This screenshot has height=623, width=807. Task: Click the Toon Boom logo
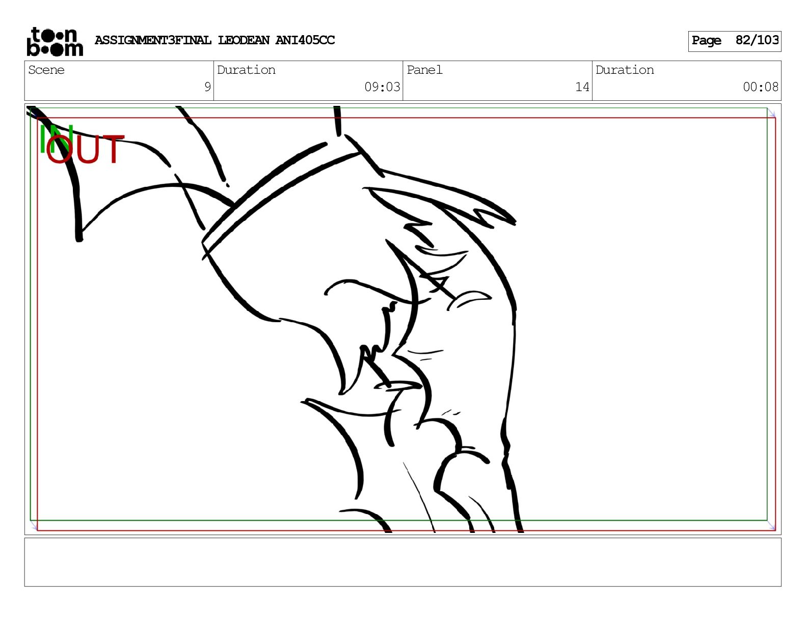point(55,41)
